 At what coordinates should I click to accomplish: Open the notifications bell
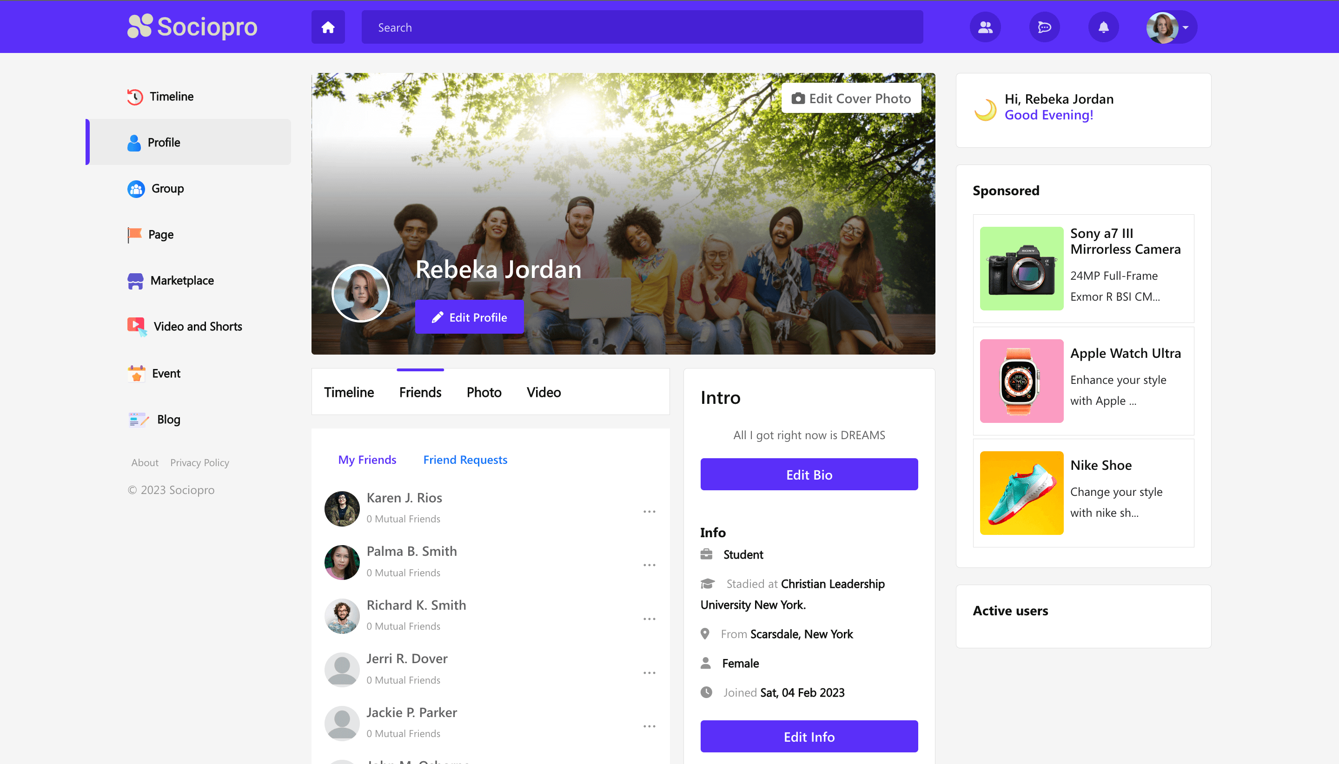tap(1103, 27)
